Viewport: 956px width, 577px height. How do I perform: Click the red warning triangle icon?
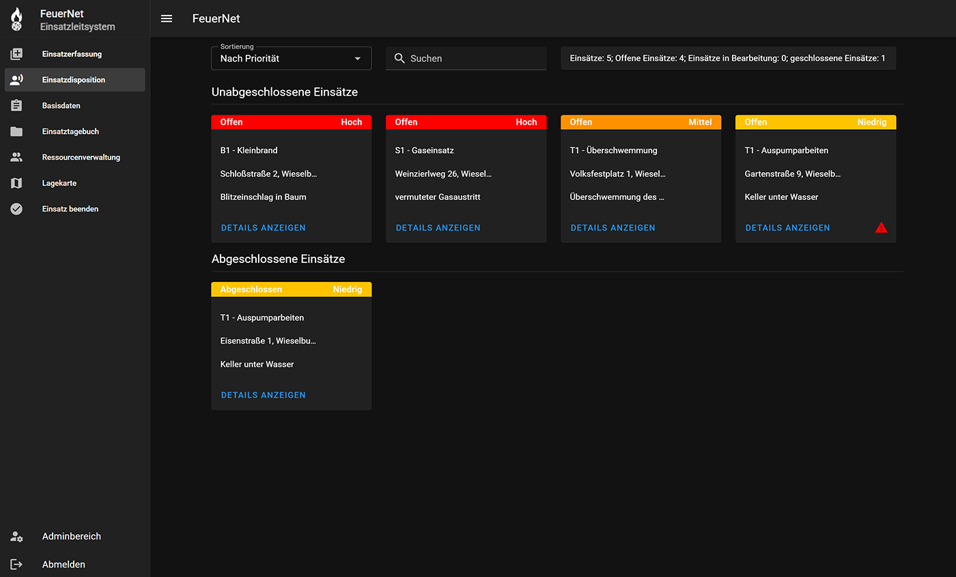[x=881, y=228]
